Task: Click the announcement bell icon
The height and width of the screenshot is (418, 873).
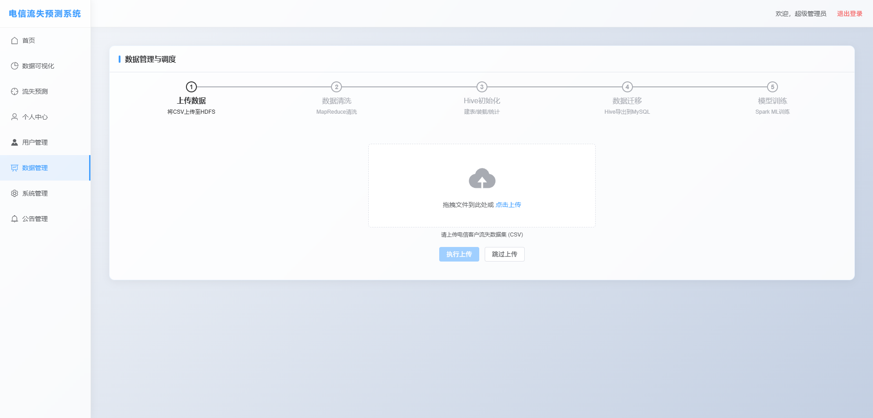Action: click(x=15, y=219)
